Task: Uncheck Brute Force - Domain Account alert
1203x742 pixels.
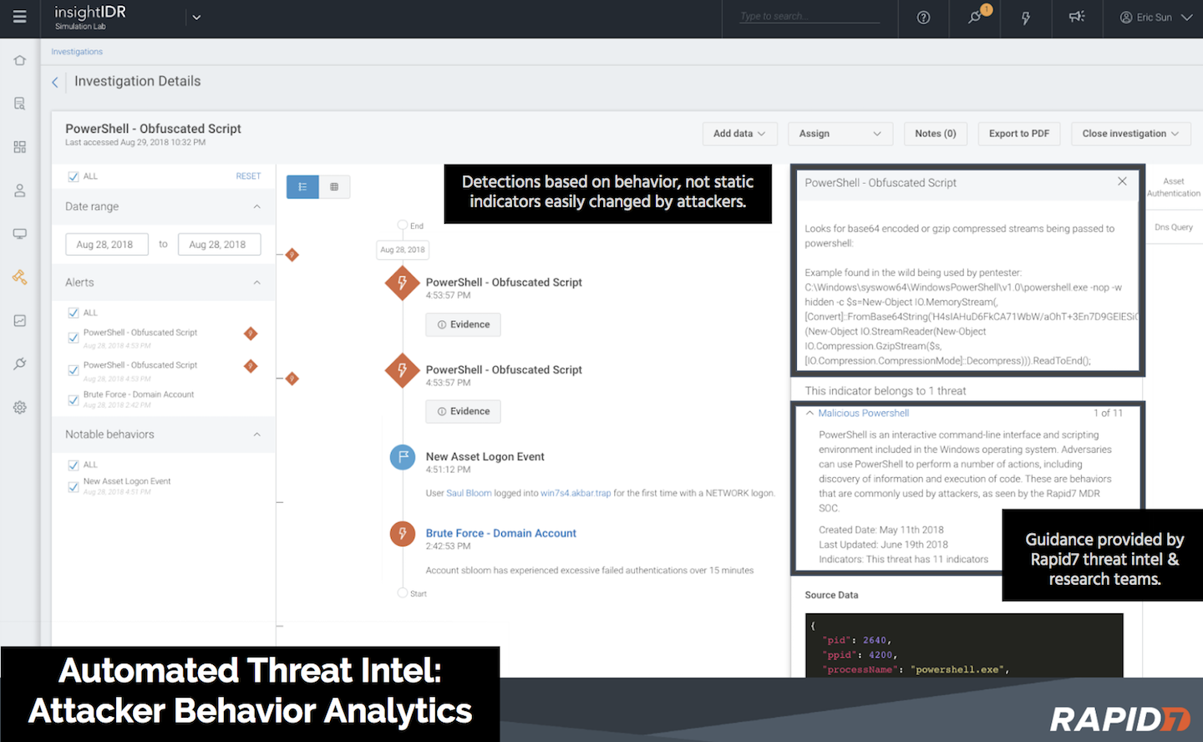Action: pos(74,399)
